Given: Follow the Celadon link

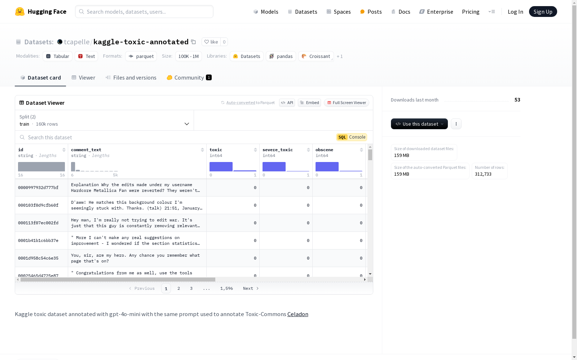Looking at the screenshot, I should coord(298,314).
